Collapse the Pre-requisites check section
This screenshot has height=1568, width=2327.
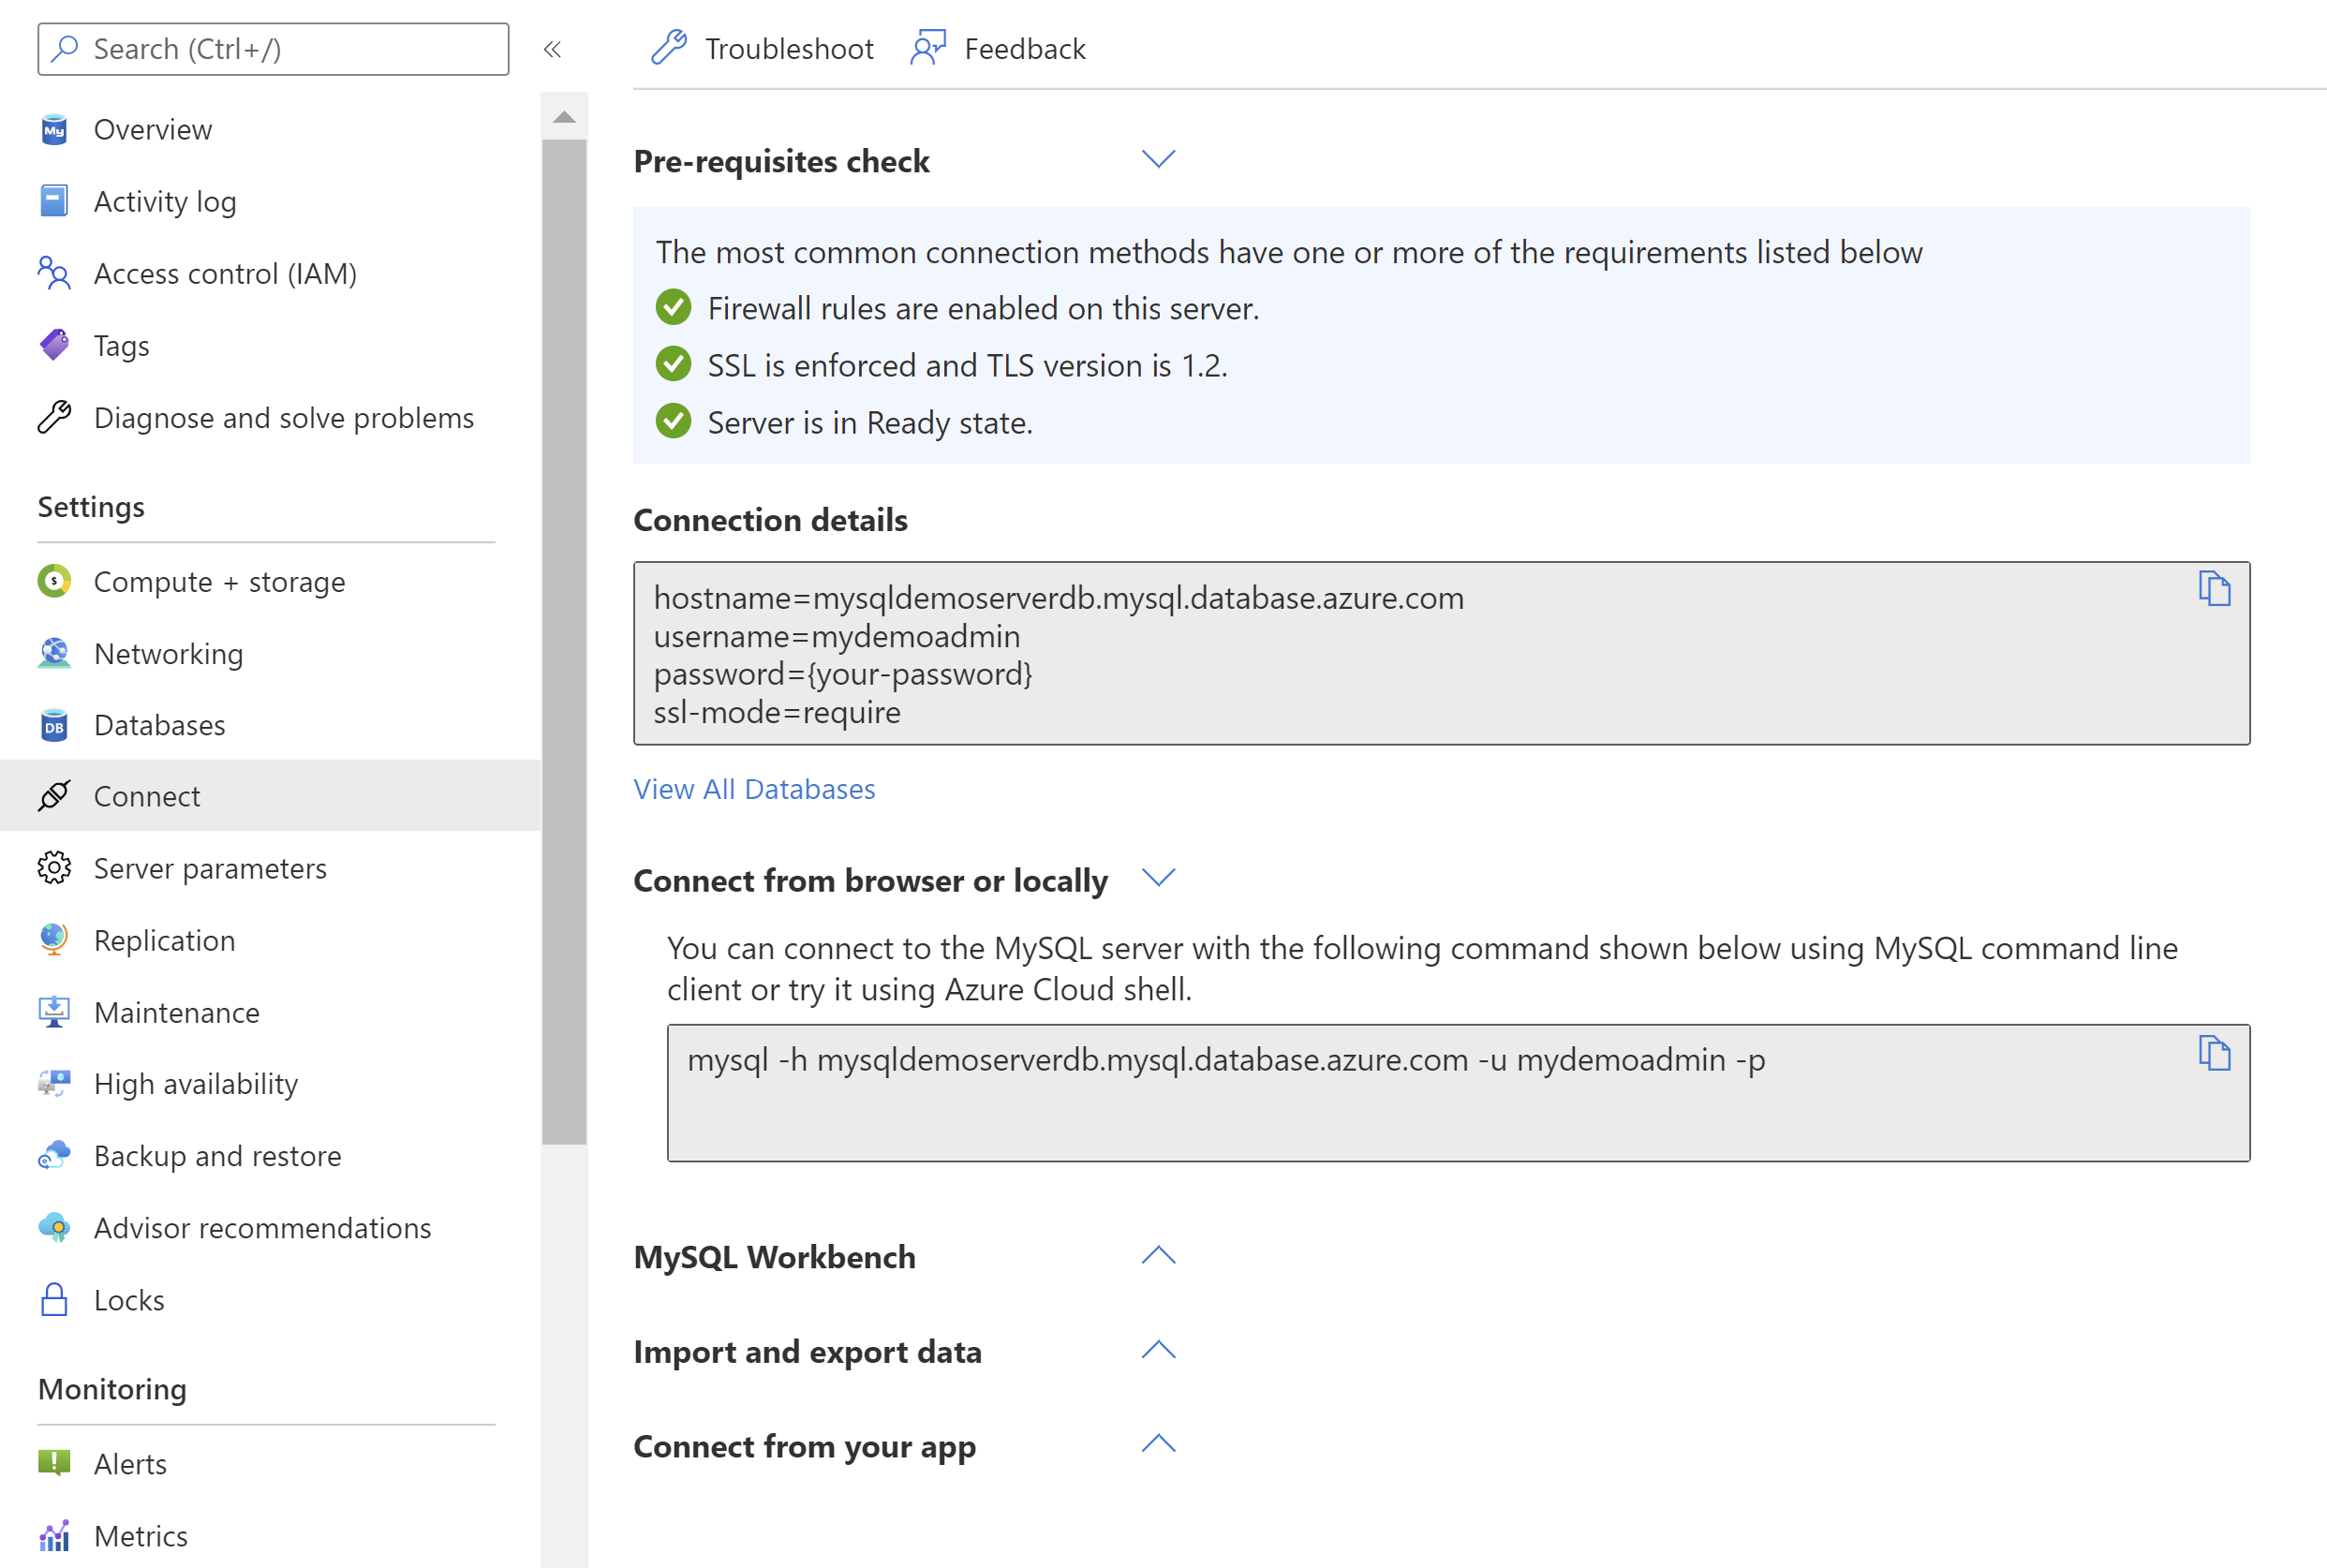(x=1157, y=159)
